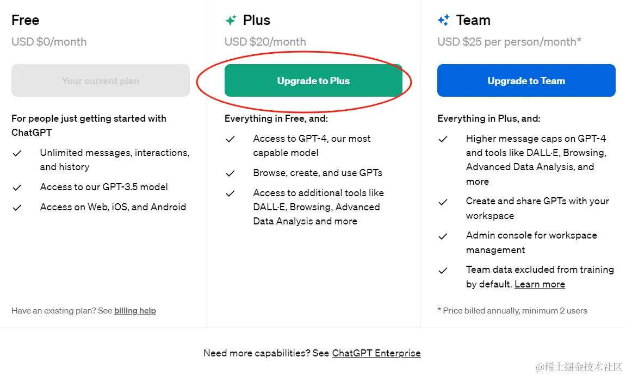
Task: Click the checkmark beside Access to GPT-4
Action: pos(231,139)
